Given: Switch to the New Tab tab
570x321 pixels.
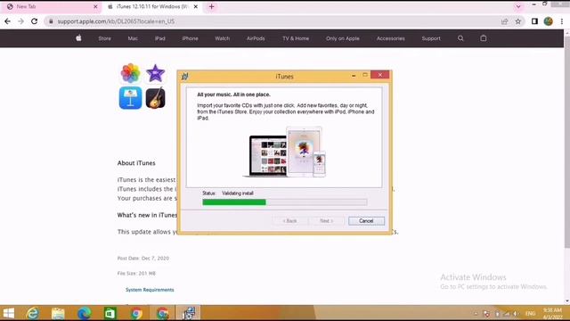Looking at the screenshot, I should coord(51,6).
